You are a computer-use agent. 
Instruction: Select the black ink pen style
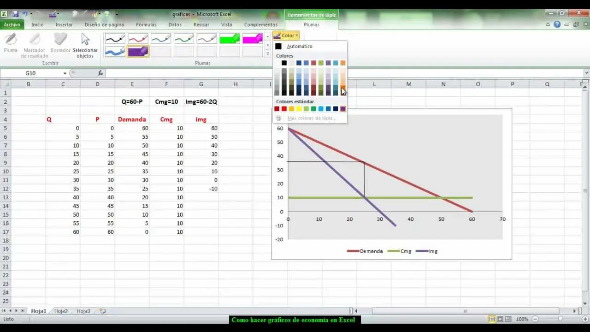[x=115, y=39]
